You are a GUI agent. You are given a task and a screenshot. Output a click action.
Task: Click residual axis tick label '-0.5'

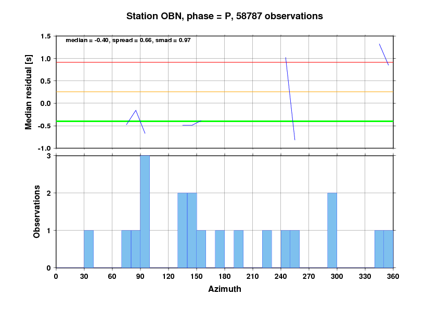[x=45, y=126]
